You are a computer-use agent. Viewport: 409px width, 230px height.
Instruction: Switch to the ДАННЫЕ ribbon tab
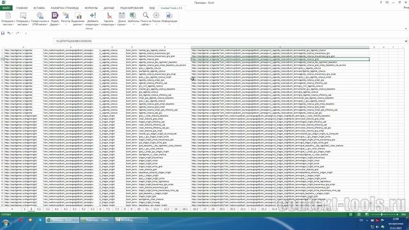(109, 8)
